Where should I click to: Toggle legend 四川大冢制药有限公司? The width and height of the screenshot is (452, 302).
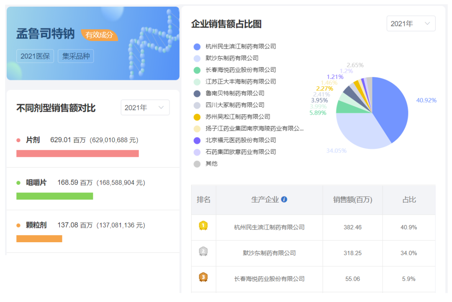tap(229, 105)
